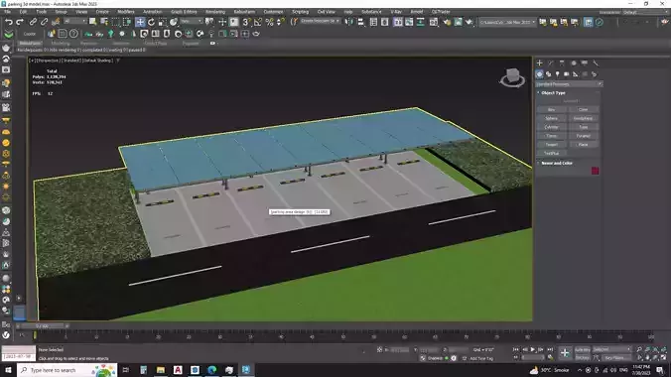This screenshot has height=377, width=671.
Task: Open the V-Ray menu
Action: coord(396,12)
